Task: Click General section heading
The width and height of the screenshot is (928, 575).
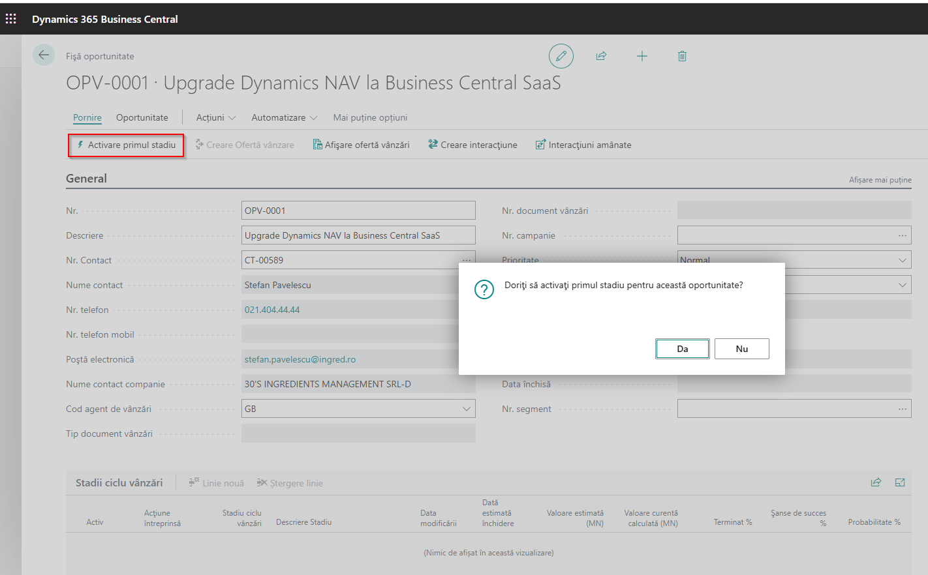Action: [x=86, y=179]
